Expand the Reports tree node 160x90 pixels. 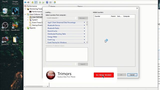click(x=25, y=28)
